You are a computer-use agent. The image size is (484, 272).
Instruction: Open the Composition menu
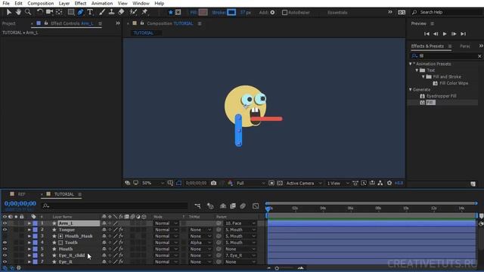click(40, 3)
